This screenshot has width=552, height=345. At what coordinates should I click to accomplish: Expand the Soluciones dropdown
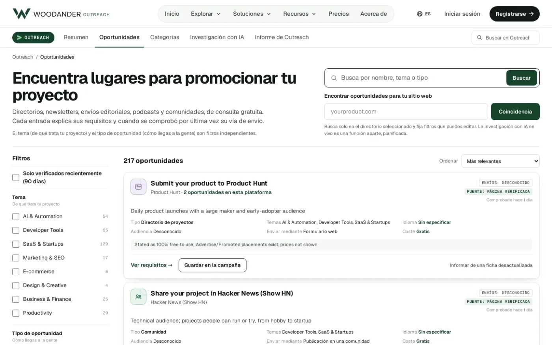252,14
